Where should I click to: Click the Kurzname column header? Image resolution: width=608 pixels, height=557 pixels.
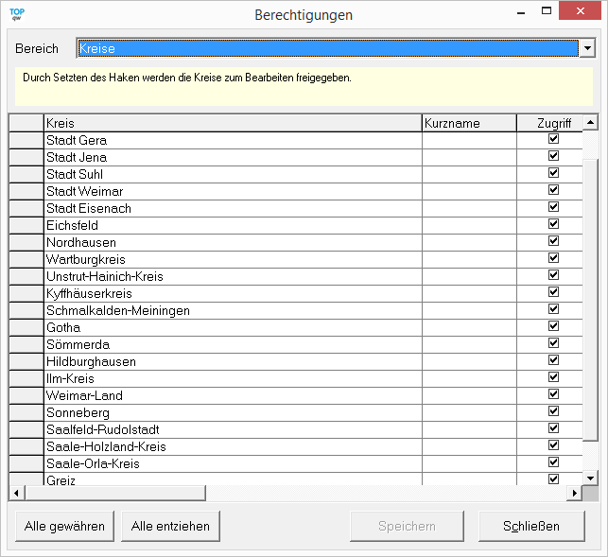(468, 123)
